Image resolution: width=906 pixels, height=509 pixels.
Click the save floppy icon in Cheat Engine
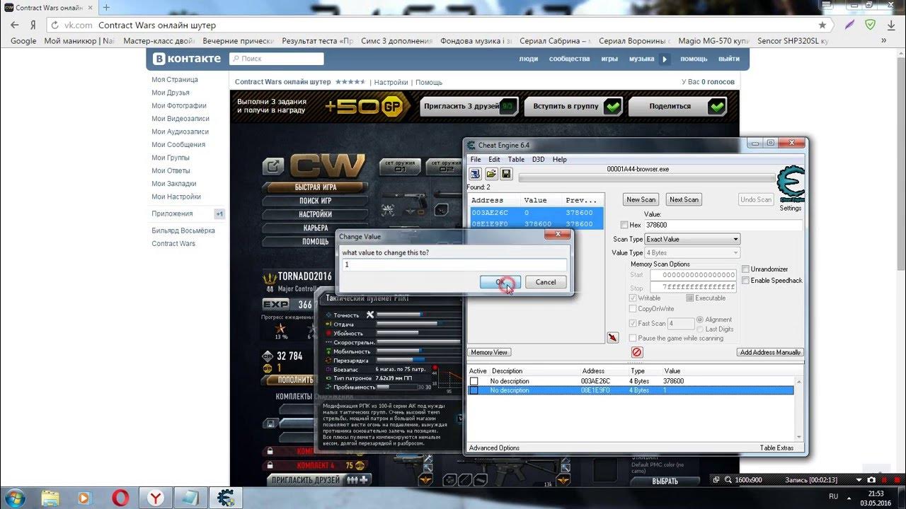click(x=506, y=174)
